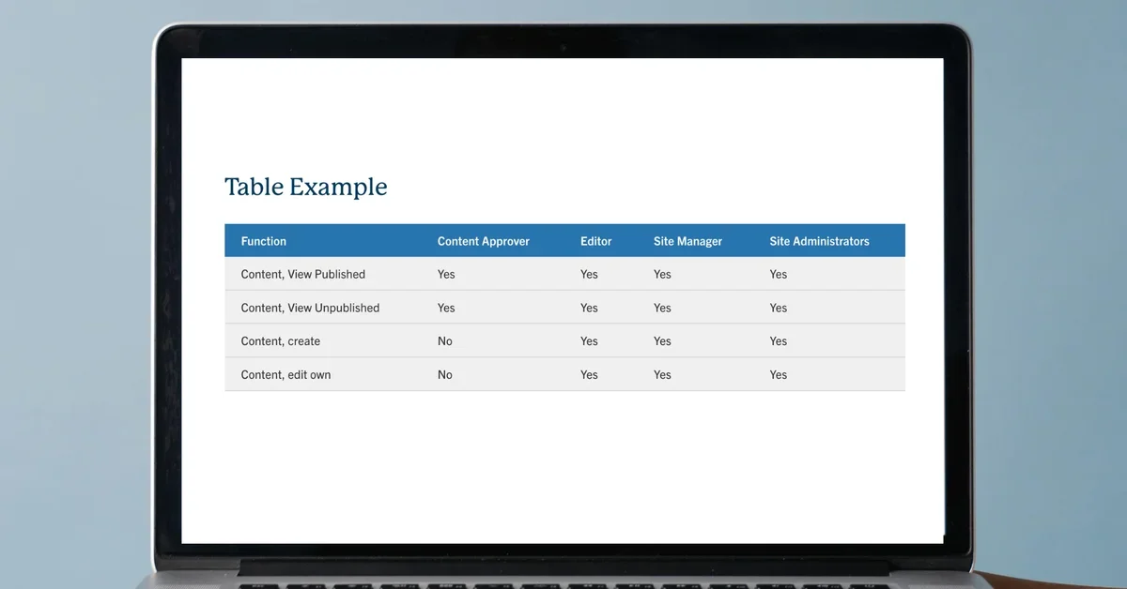Click the "Content Approver" column header
This screenshot has width=1127, height=589.
tap(483, 241)
